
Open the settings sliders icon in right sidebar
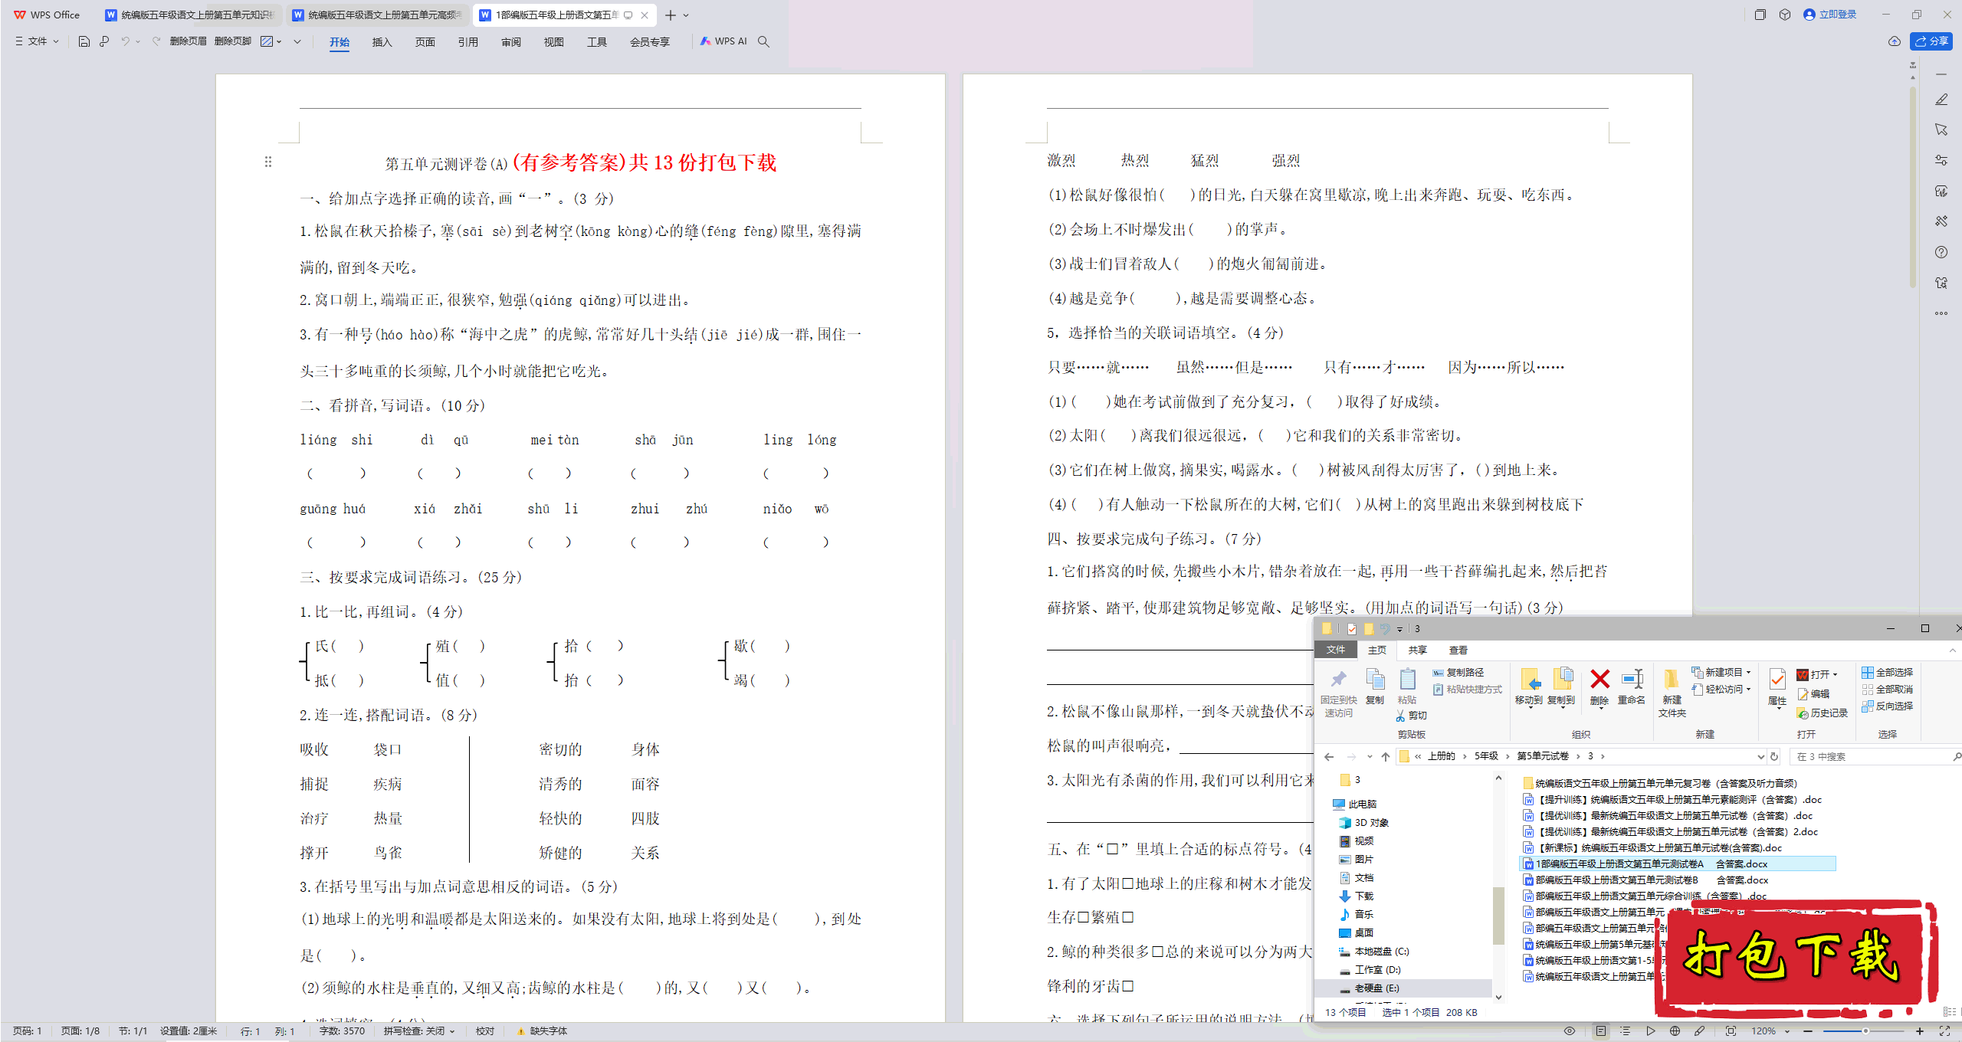(1941, 160)
